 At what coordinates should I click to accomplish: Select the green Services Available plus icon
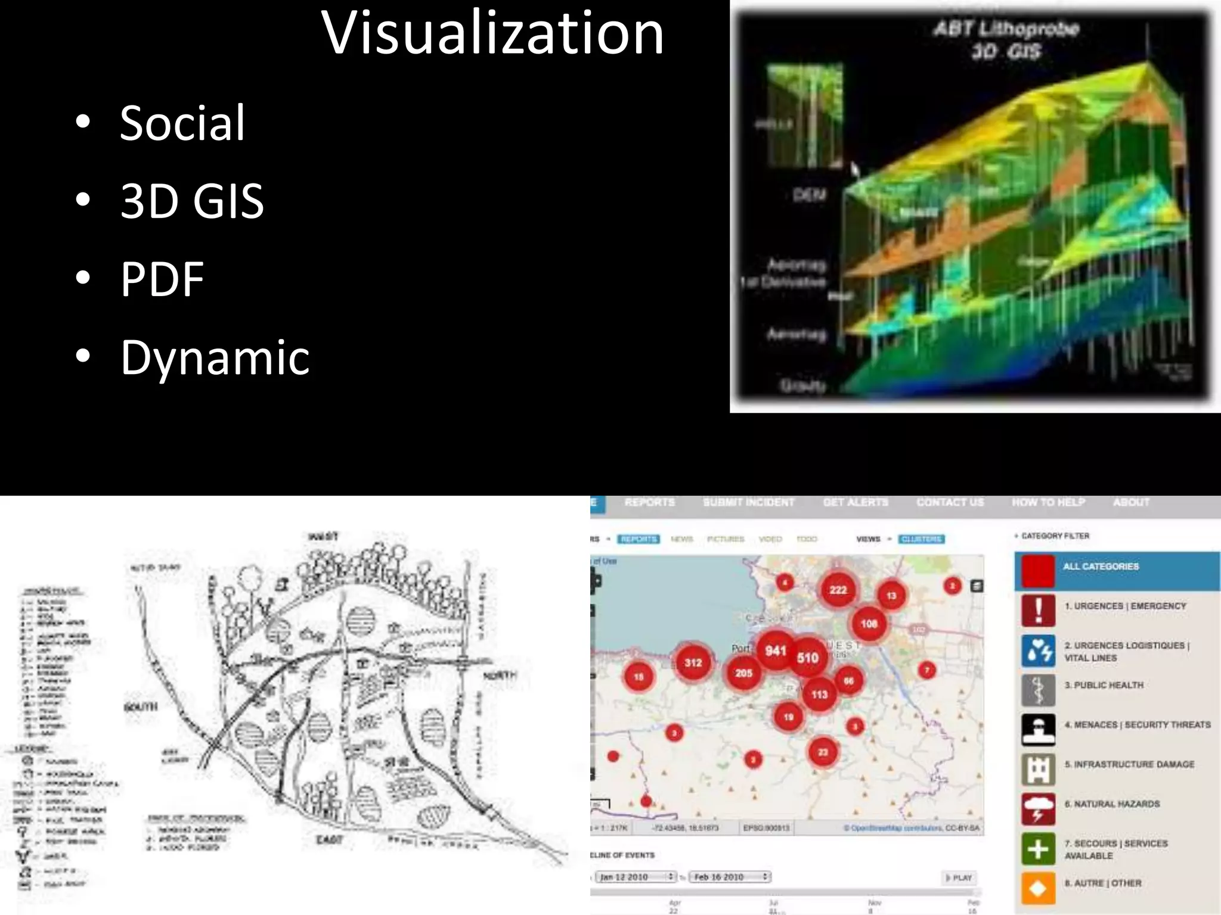pos(1038,848)
